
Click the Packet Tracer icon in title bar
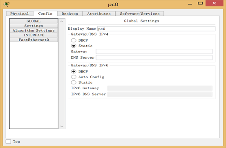[7, 4]
